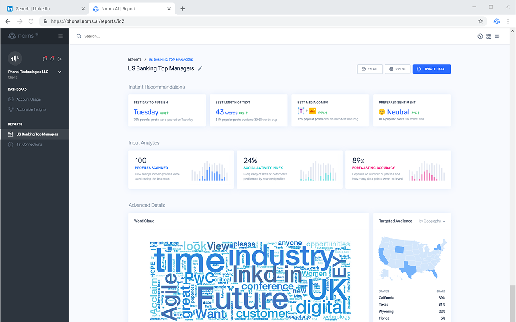Edit report title with pencil icon

[x=200, y=68]
